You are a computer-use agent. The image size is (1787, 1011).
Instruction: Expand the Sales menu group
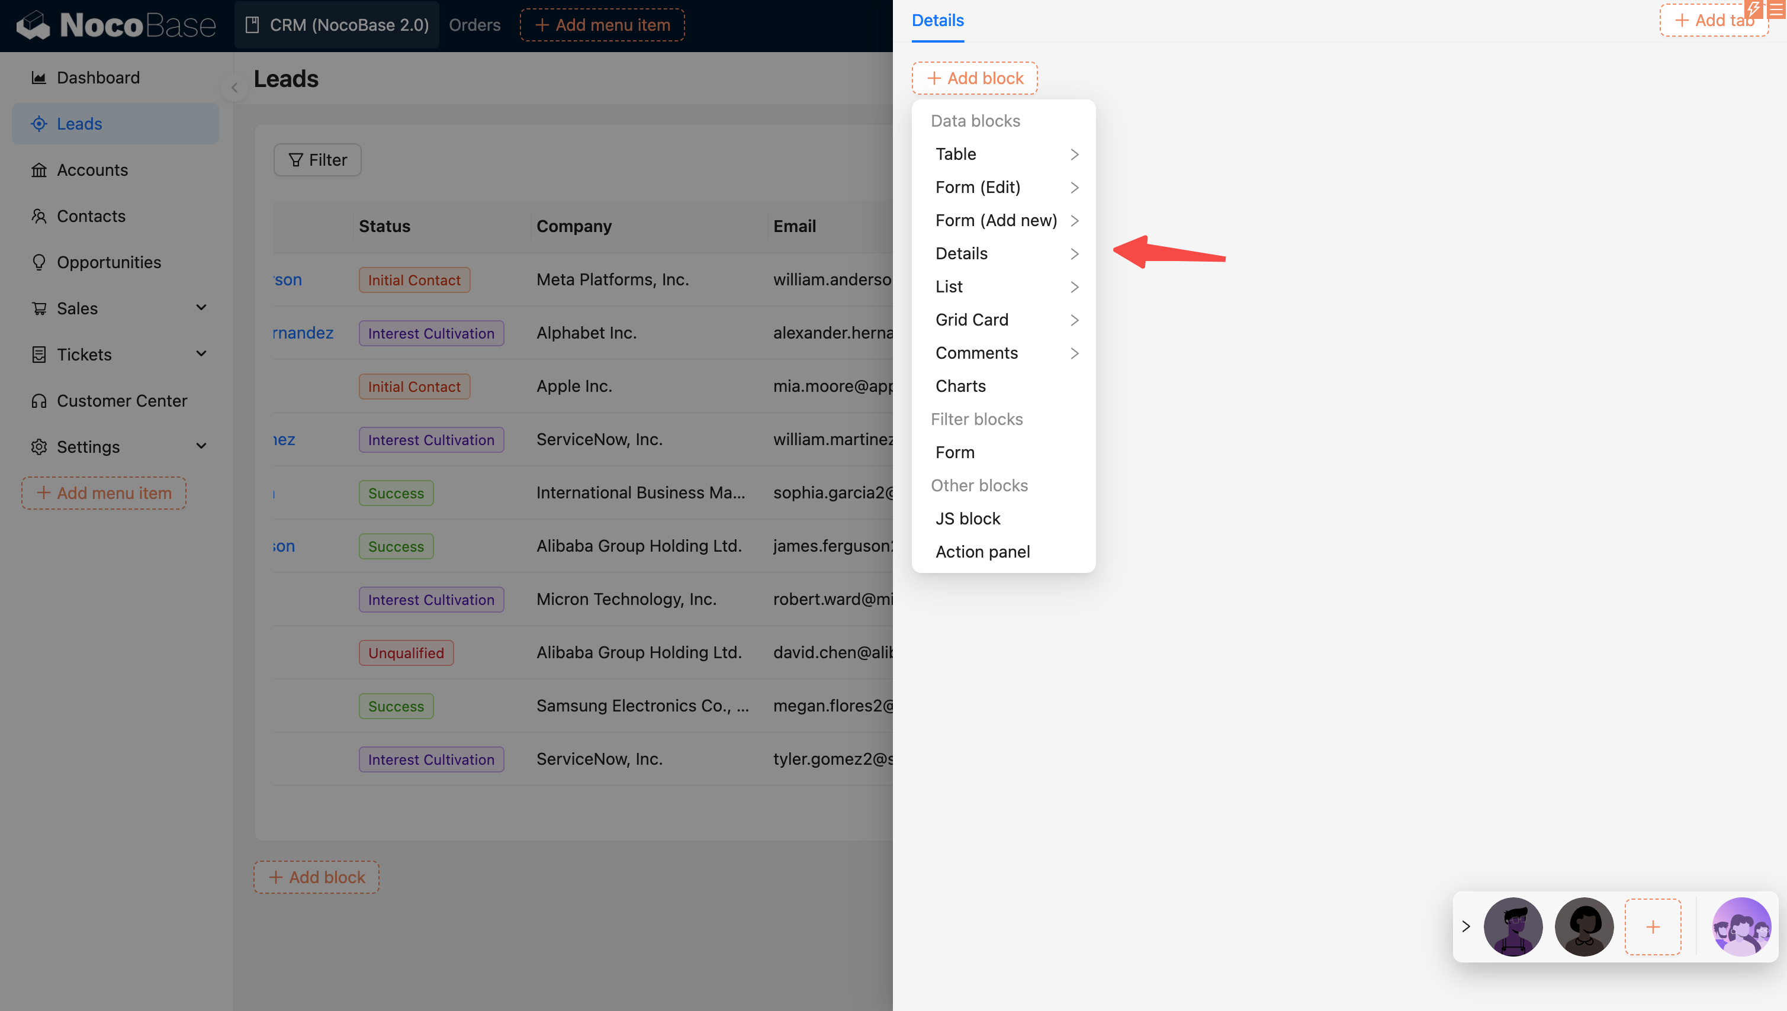(201, 308)
